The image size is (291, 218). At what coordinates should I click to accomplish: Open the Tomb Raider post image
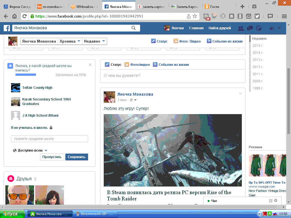tap(172, 150)
